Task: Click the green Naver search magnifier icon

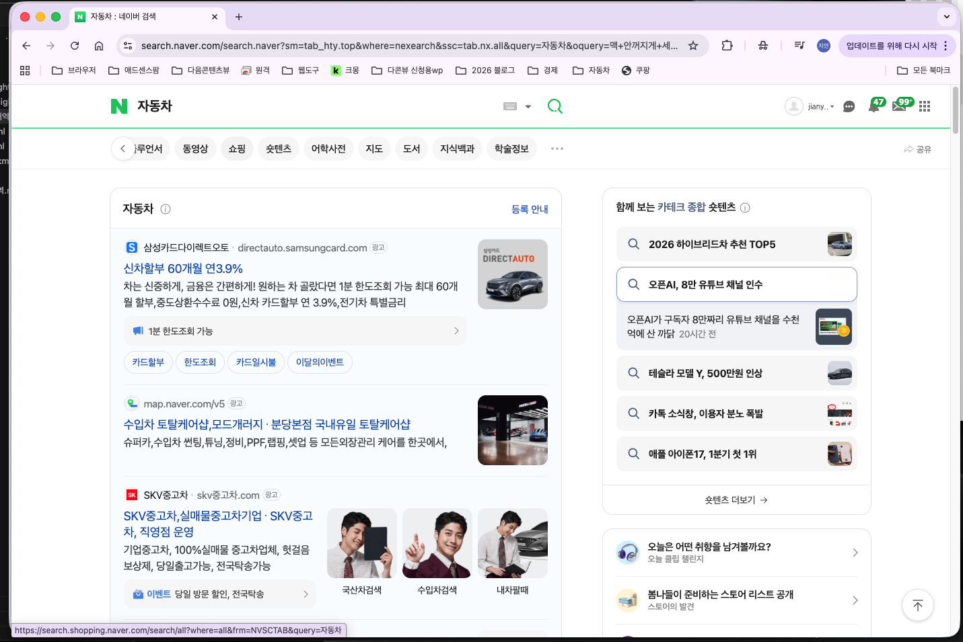Action: [x=555, y=106]
